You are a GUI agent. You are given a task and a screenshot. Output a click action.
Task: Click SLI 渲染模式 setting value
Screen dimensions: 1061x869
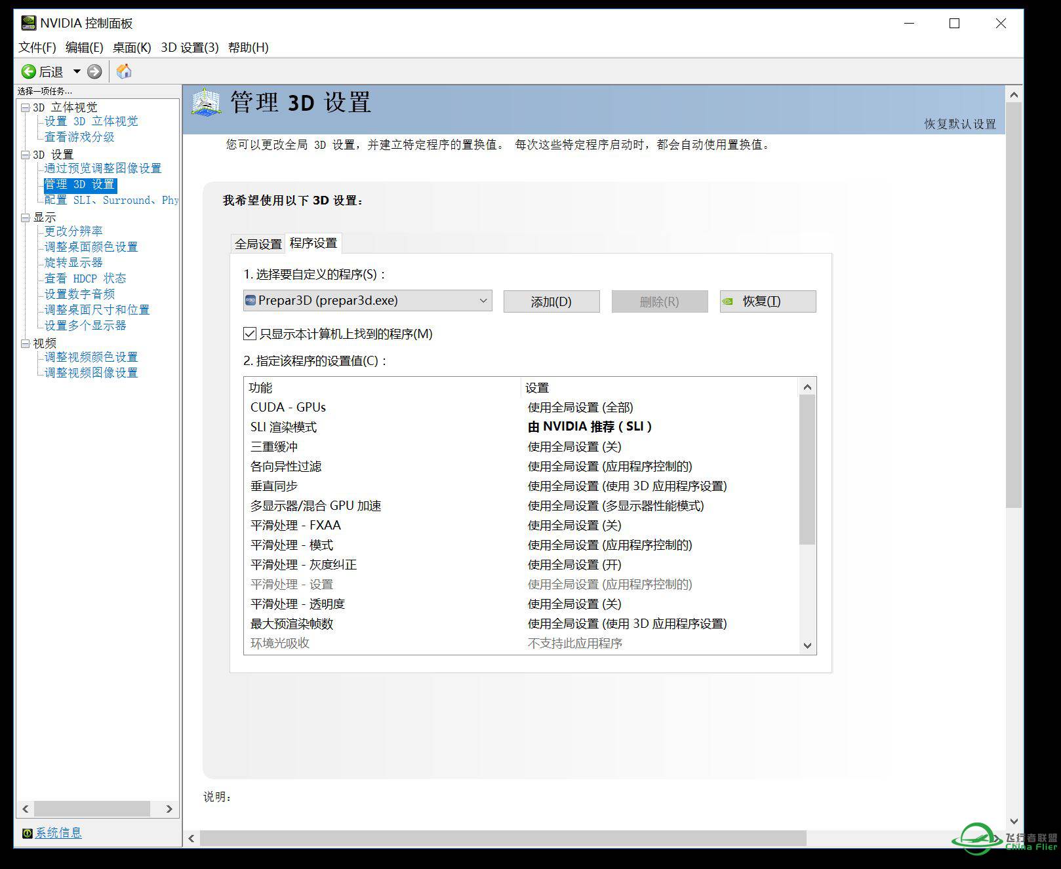pyautogui.click(x=590, y=427)
